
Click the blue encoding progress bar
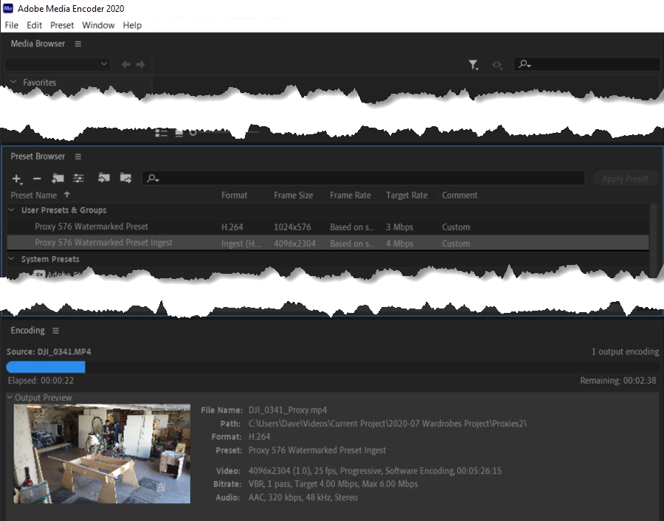(46, 367)
